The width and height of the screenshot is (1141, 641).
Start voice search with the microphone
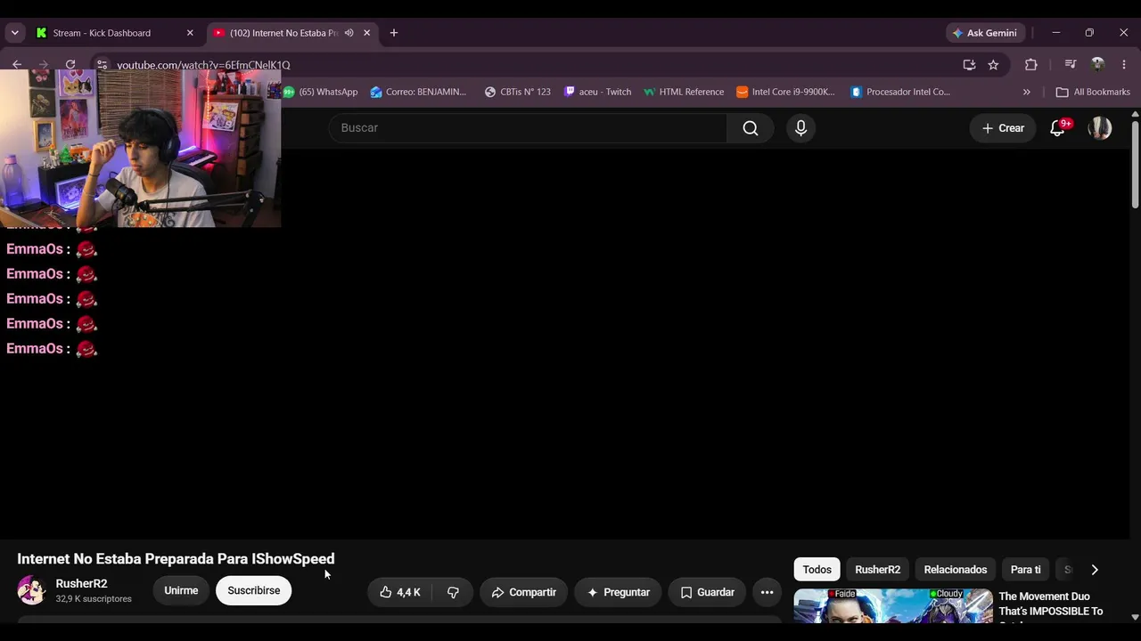coord(800,128)
